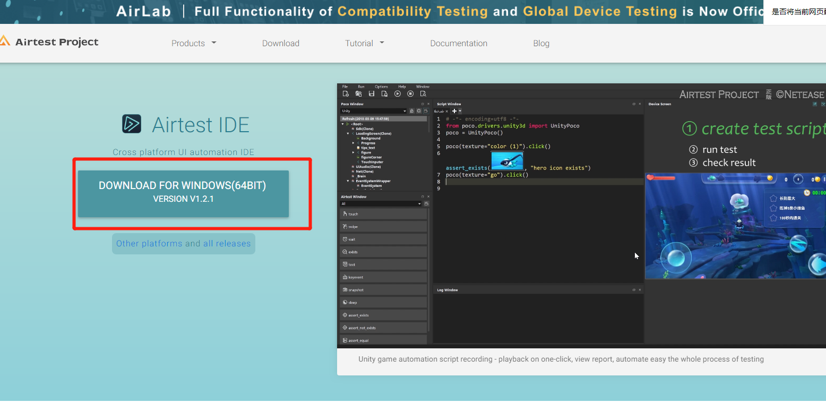Screen dimensions: 826x411
Task: Click the text command button
Action: click(383, 264)
